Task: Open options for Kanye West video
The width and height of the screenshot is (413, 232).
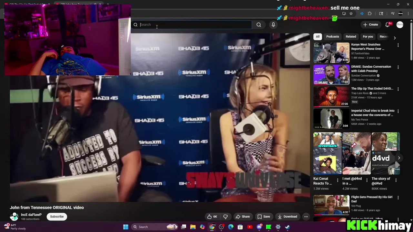Action: (398, 45)
